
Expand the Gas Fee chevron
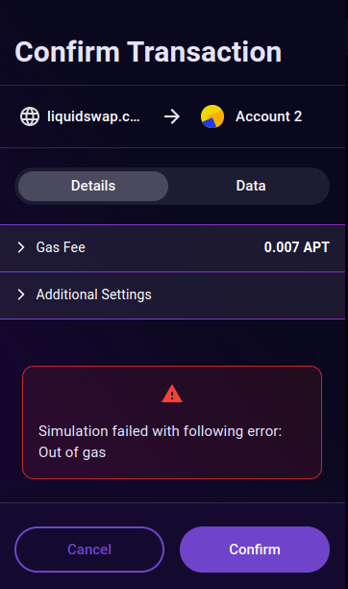[21, 247]
